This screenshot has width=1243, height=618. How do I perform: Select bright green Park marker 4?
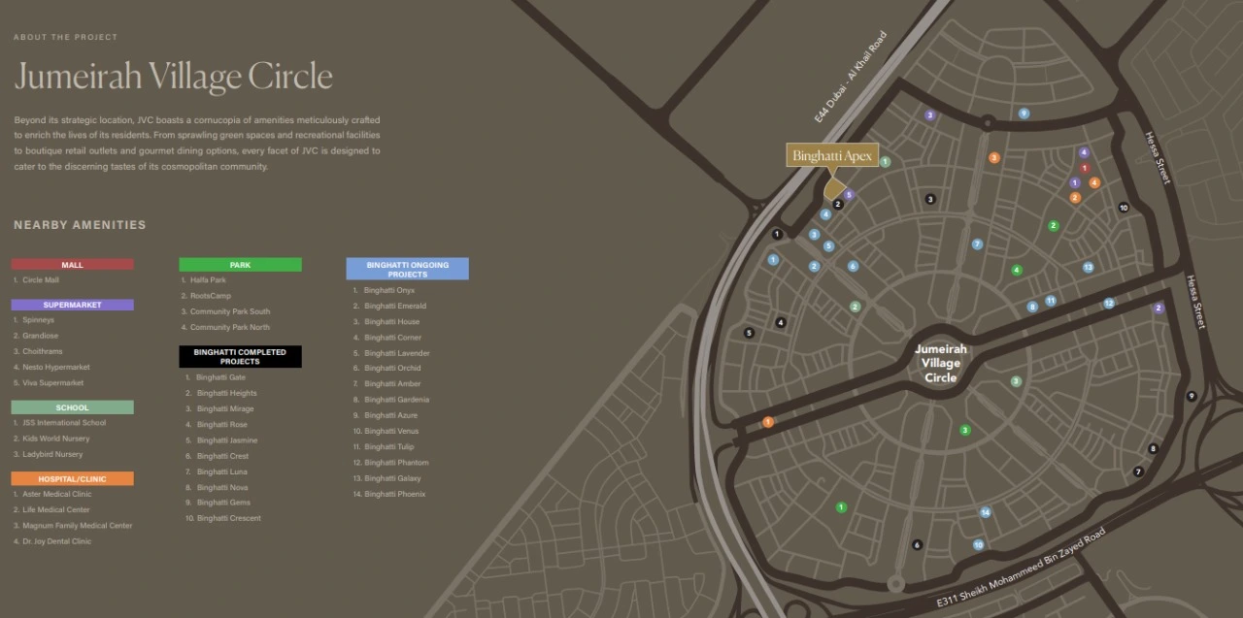pos(1017,270)
